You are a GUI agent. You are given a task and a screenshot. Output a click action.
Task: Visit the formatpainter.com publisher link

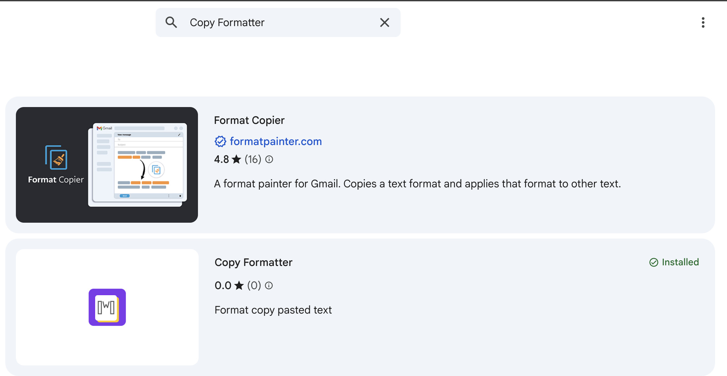click(276, 141)
